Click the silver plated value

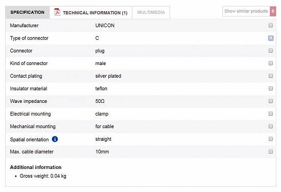pos(108,76)
